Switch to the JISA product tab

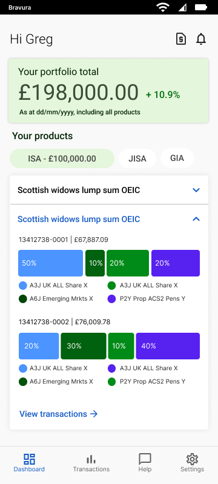point(137,159)
